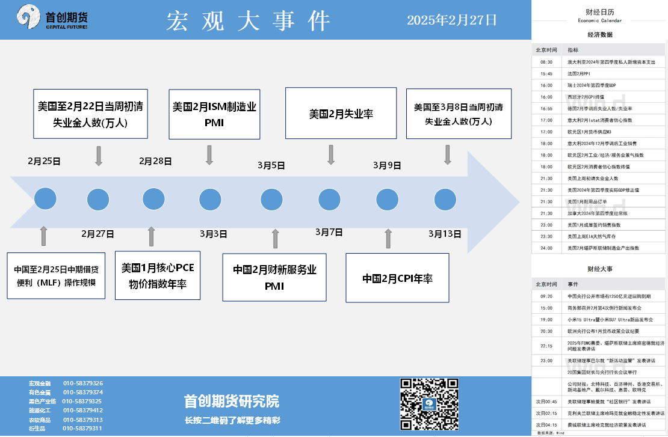Click the row 美国2024年第四季度实际GDP修正值

click(598, 190)
